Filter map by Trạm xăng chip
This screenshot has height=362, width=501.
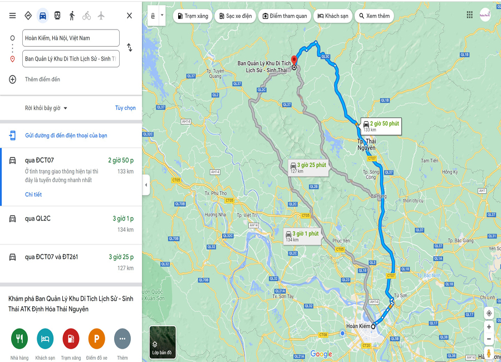tap(193, 16)
